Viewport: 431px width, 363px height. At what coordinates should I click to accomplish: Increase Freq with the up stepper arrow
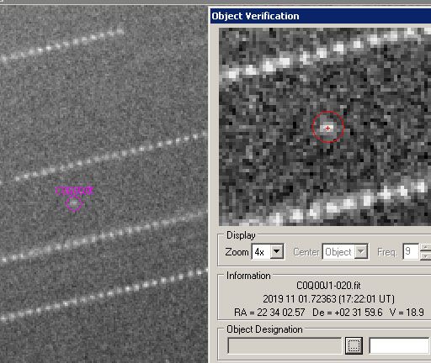click(x=426, y=247)
